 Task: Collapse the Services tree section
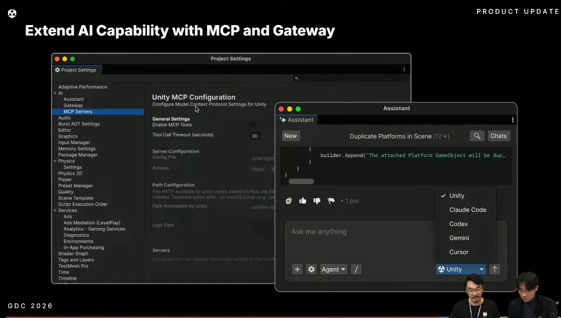click(x=55, y=211)
